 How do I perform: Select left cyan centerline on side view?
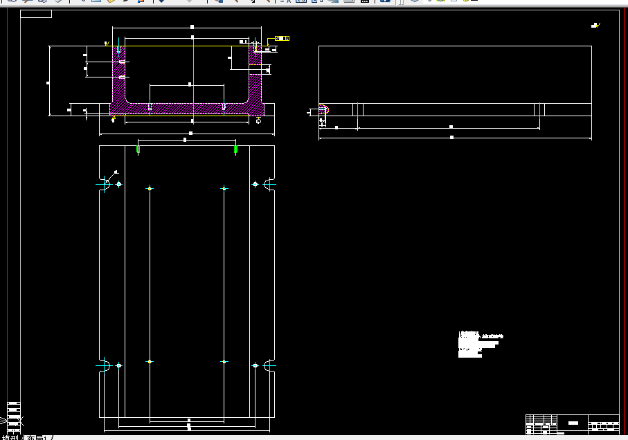(358, 111)
